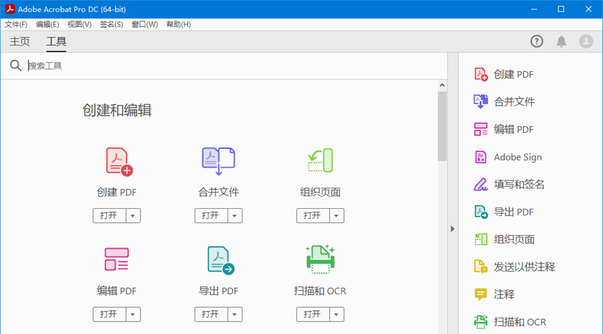Click the Adobe Acrobat logo in title bar
The width and height of the screenshot is (603, 334).
tap(10, 9)
